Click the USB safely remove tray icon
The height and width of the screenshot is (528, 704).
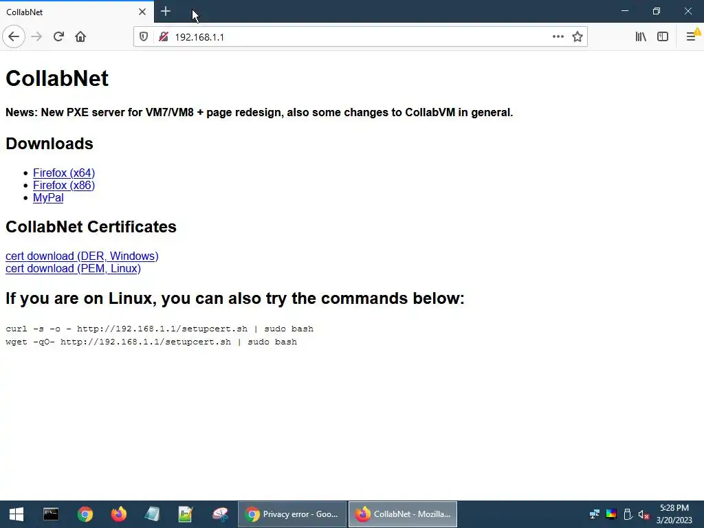(628, 514)
